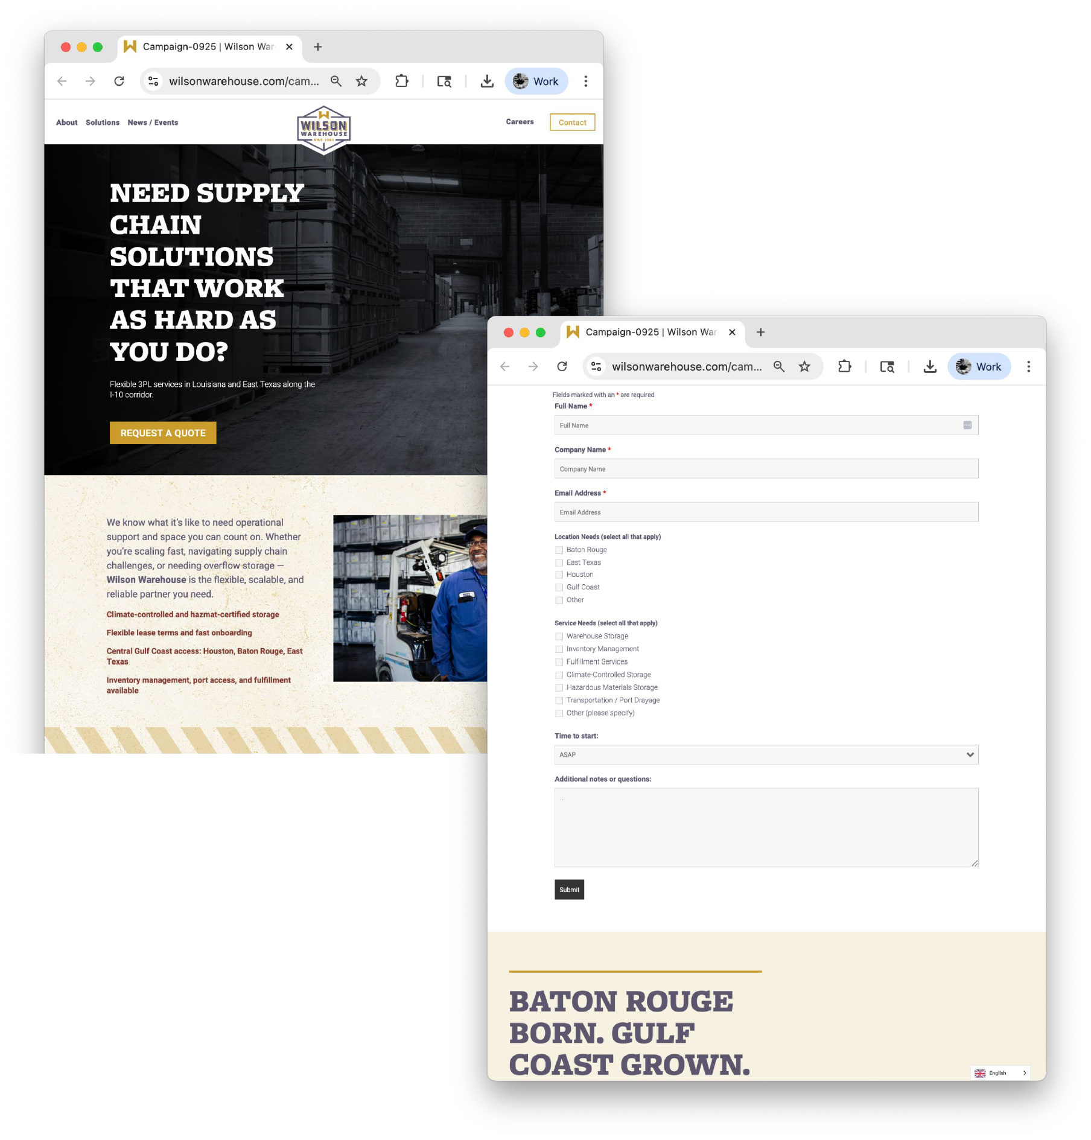Open three-dot Chrome menu in front window
The image size is (1091, 1140).
pyautogui.click(x=1028, y=367)
